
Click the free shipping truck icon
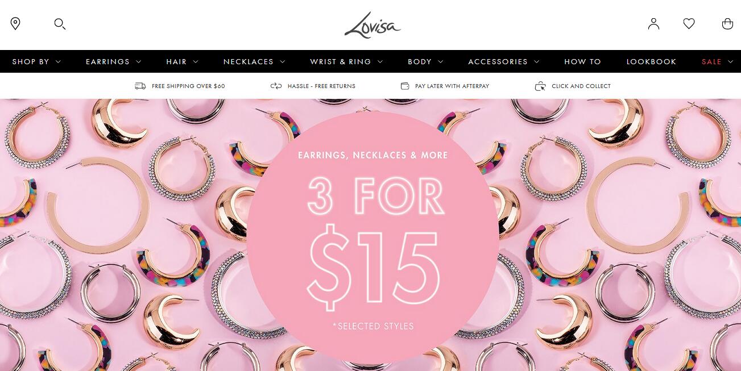[140, 86]
